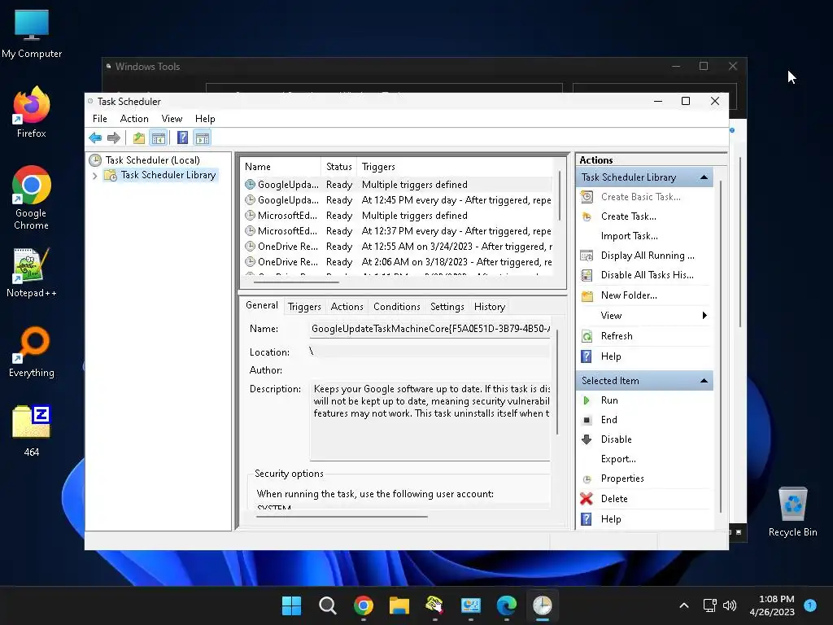Screen dimensions: 833x625
Task: Toggle the Show/Hide Action Pane toolbar icon
Action: (203, 138)
